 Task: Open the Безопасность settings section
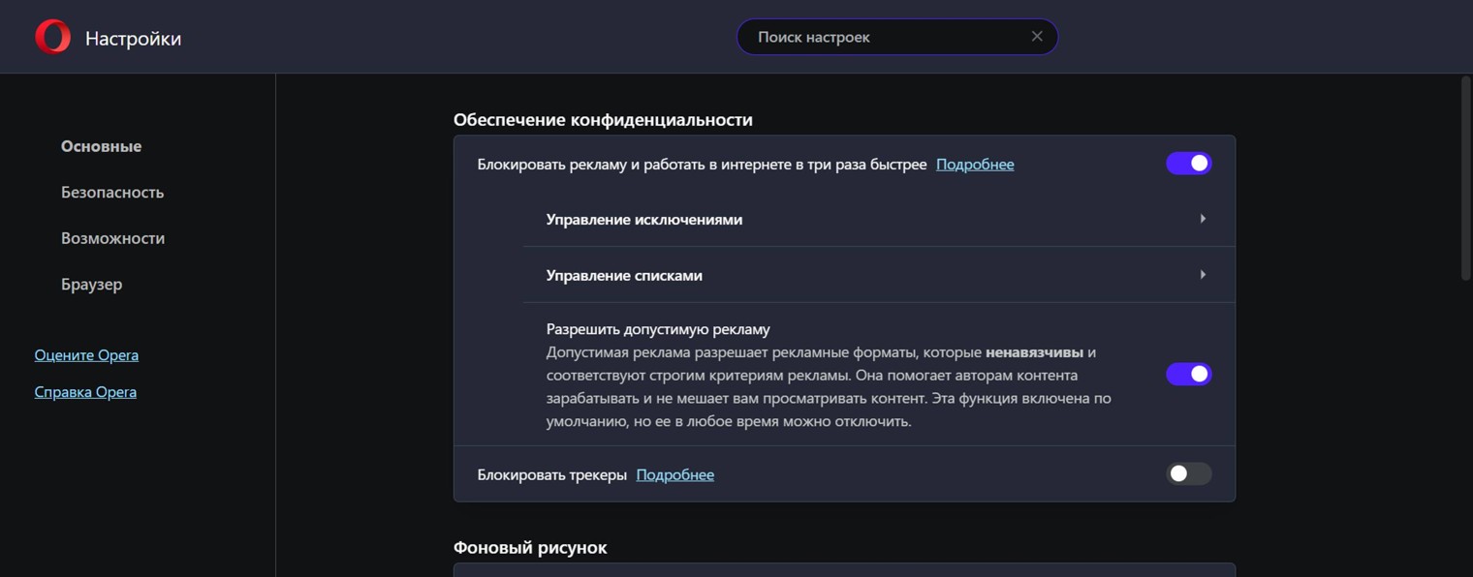click(x=112, y=193)
